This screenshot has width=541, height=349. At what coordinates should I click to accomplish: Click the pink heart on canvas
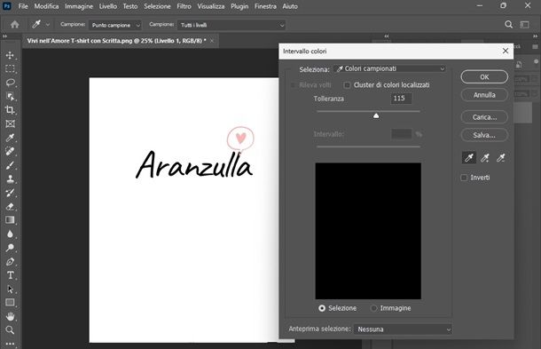(x=241, y=138)
